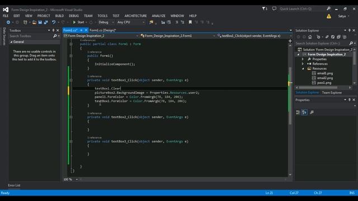
Task: Open the VIEW menu
Action: pos(29,16)
